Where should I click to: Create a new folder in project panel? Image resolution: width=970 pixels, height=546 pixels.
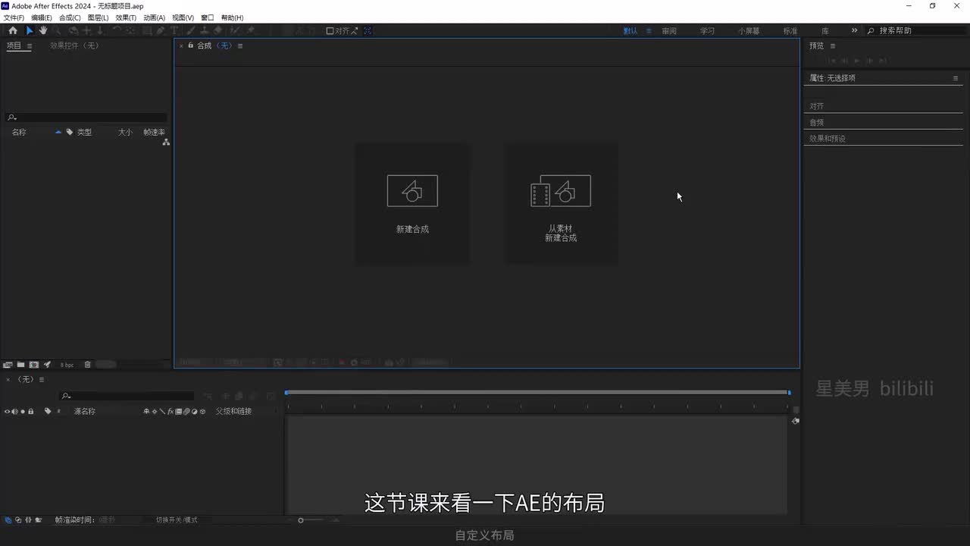coord(20,365)
